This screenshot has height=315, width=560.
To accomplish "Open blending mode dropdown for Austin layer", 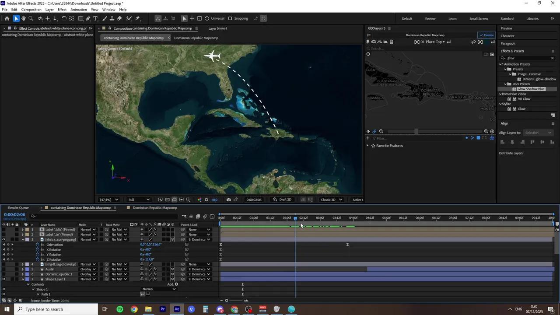I will pos(88,269).
